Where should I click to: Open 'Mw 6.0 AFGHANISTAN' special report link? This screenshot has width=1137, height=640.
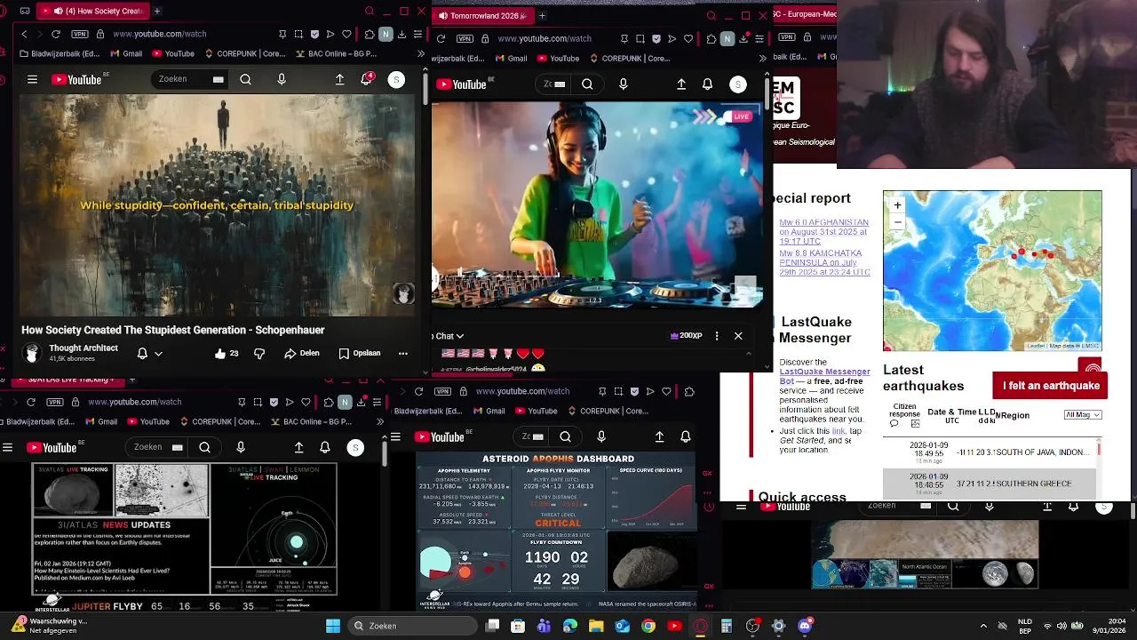[x=823, y=231]
